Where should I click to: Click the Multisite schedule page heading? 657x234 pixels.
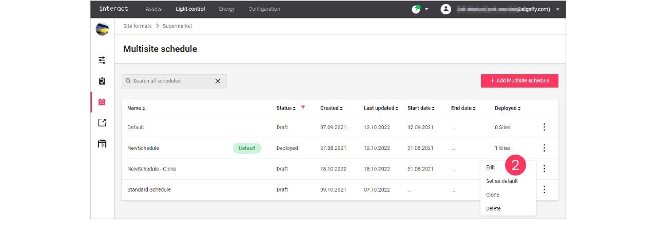(x=160, y=49)
